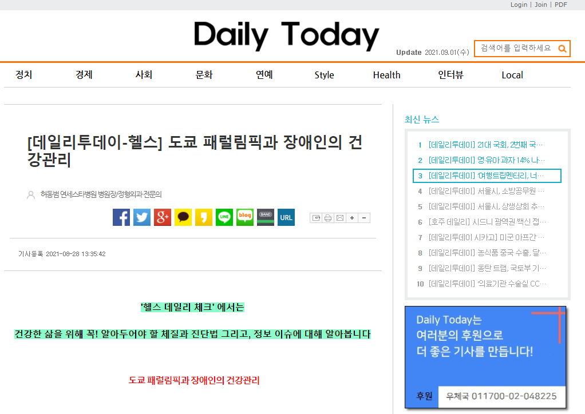Focus the search keyword input field
This screenshot has width=585, height=414.
[516, 48]
